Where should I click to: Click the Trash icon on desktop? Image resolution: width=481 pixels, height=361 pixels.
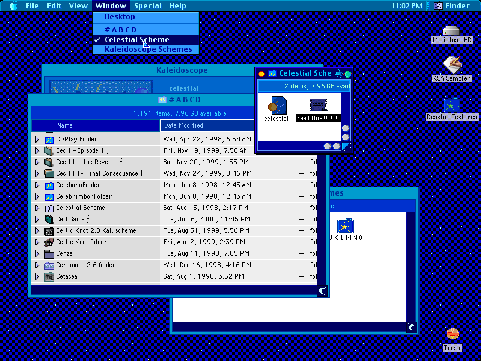click(453, 334)
